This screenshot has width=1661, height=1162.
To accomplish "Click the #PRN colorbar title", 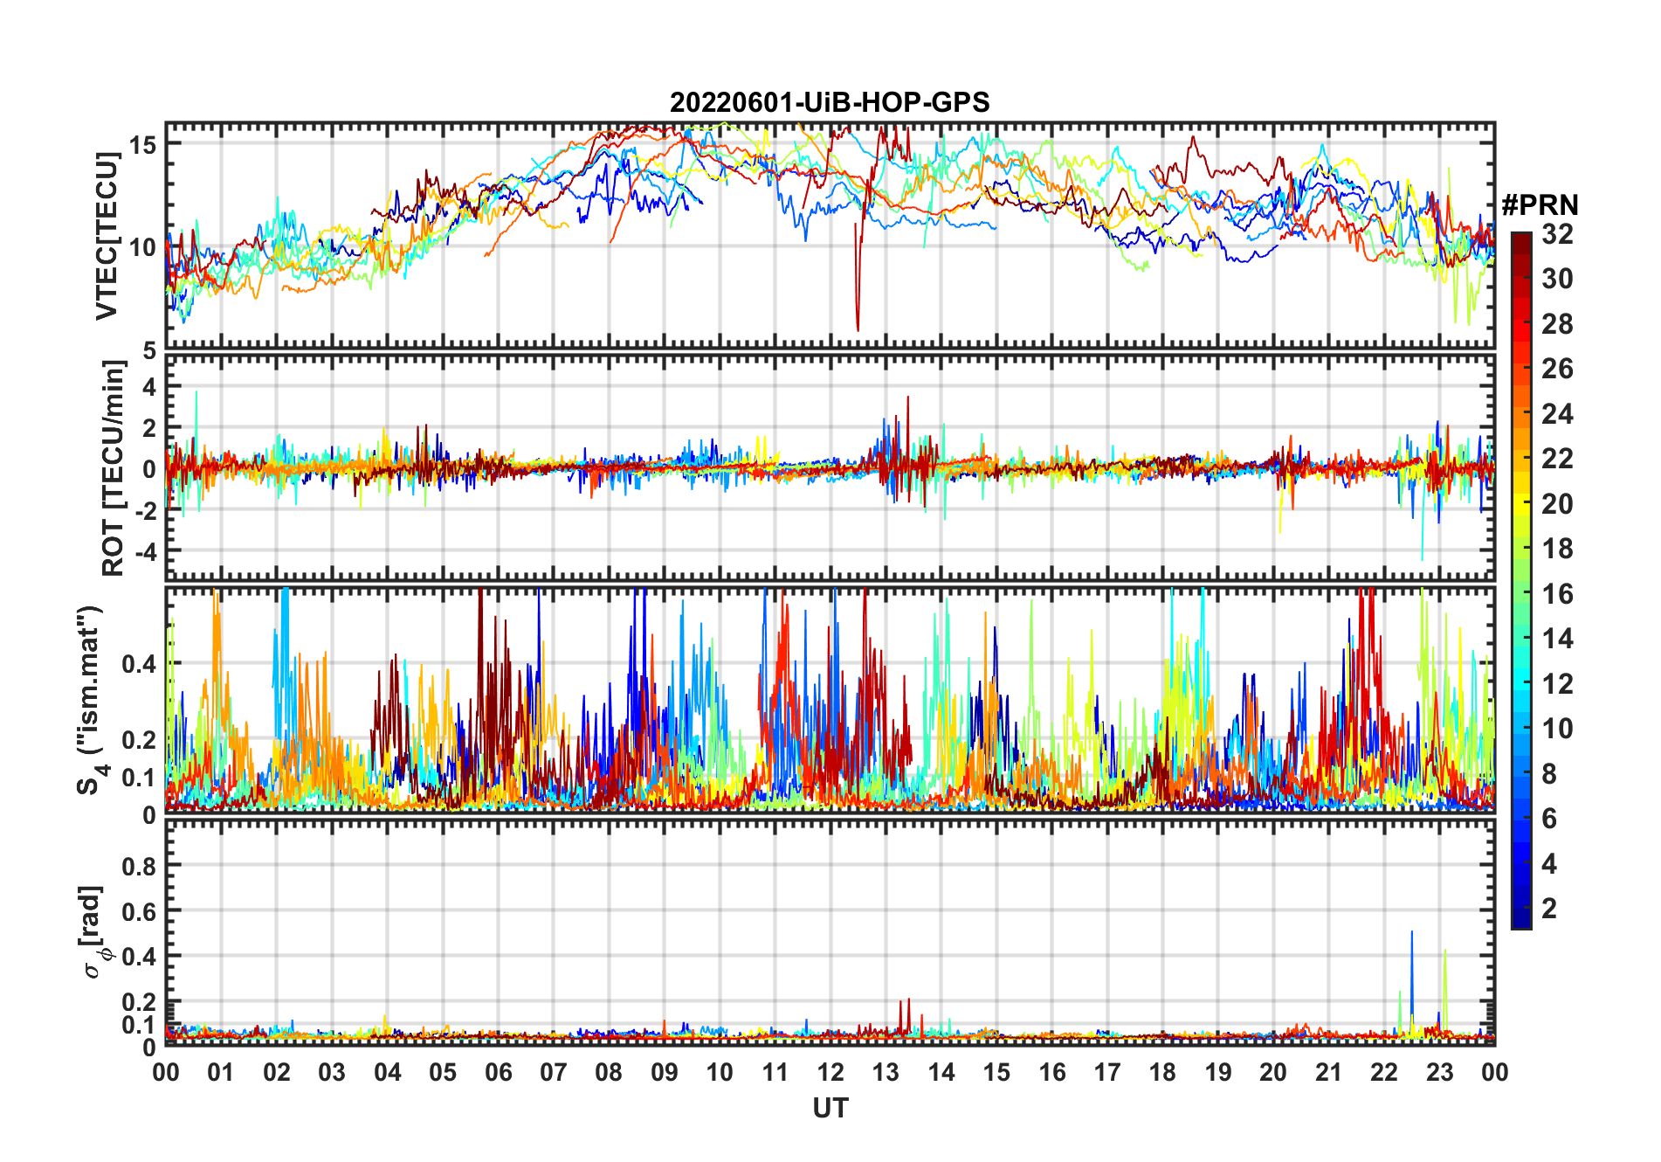I will pos(1540,205).
